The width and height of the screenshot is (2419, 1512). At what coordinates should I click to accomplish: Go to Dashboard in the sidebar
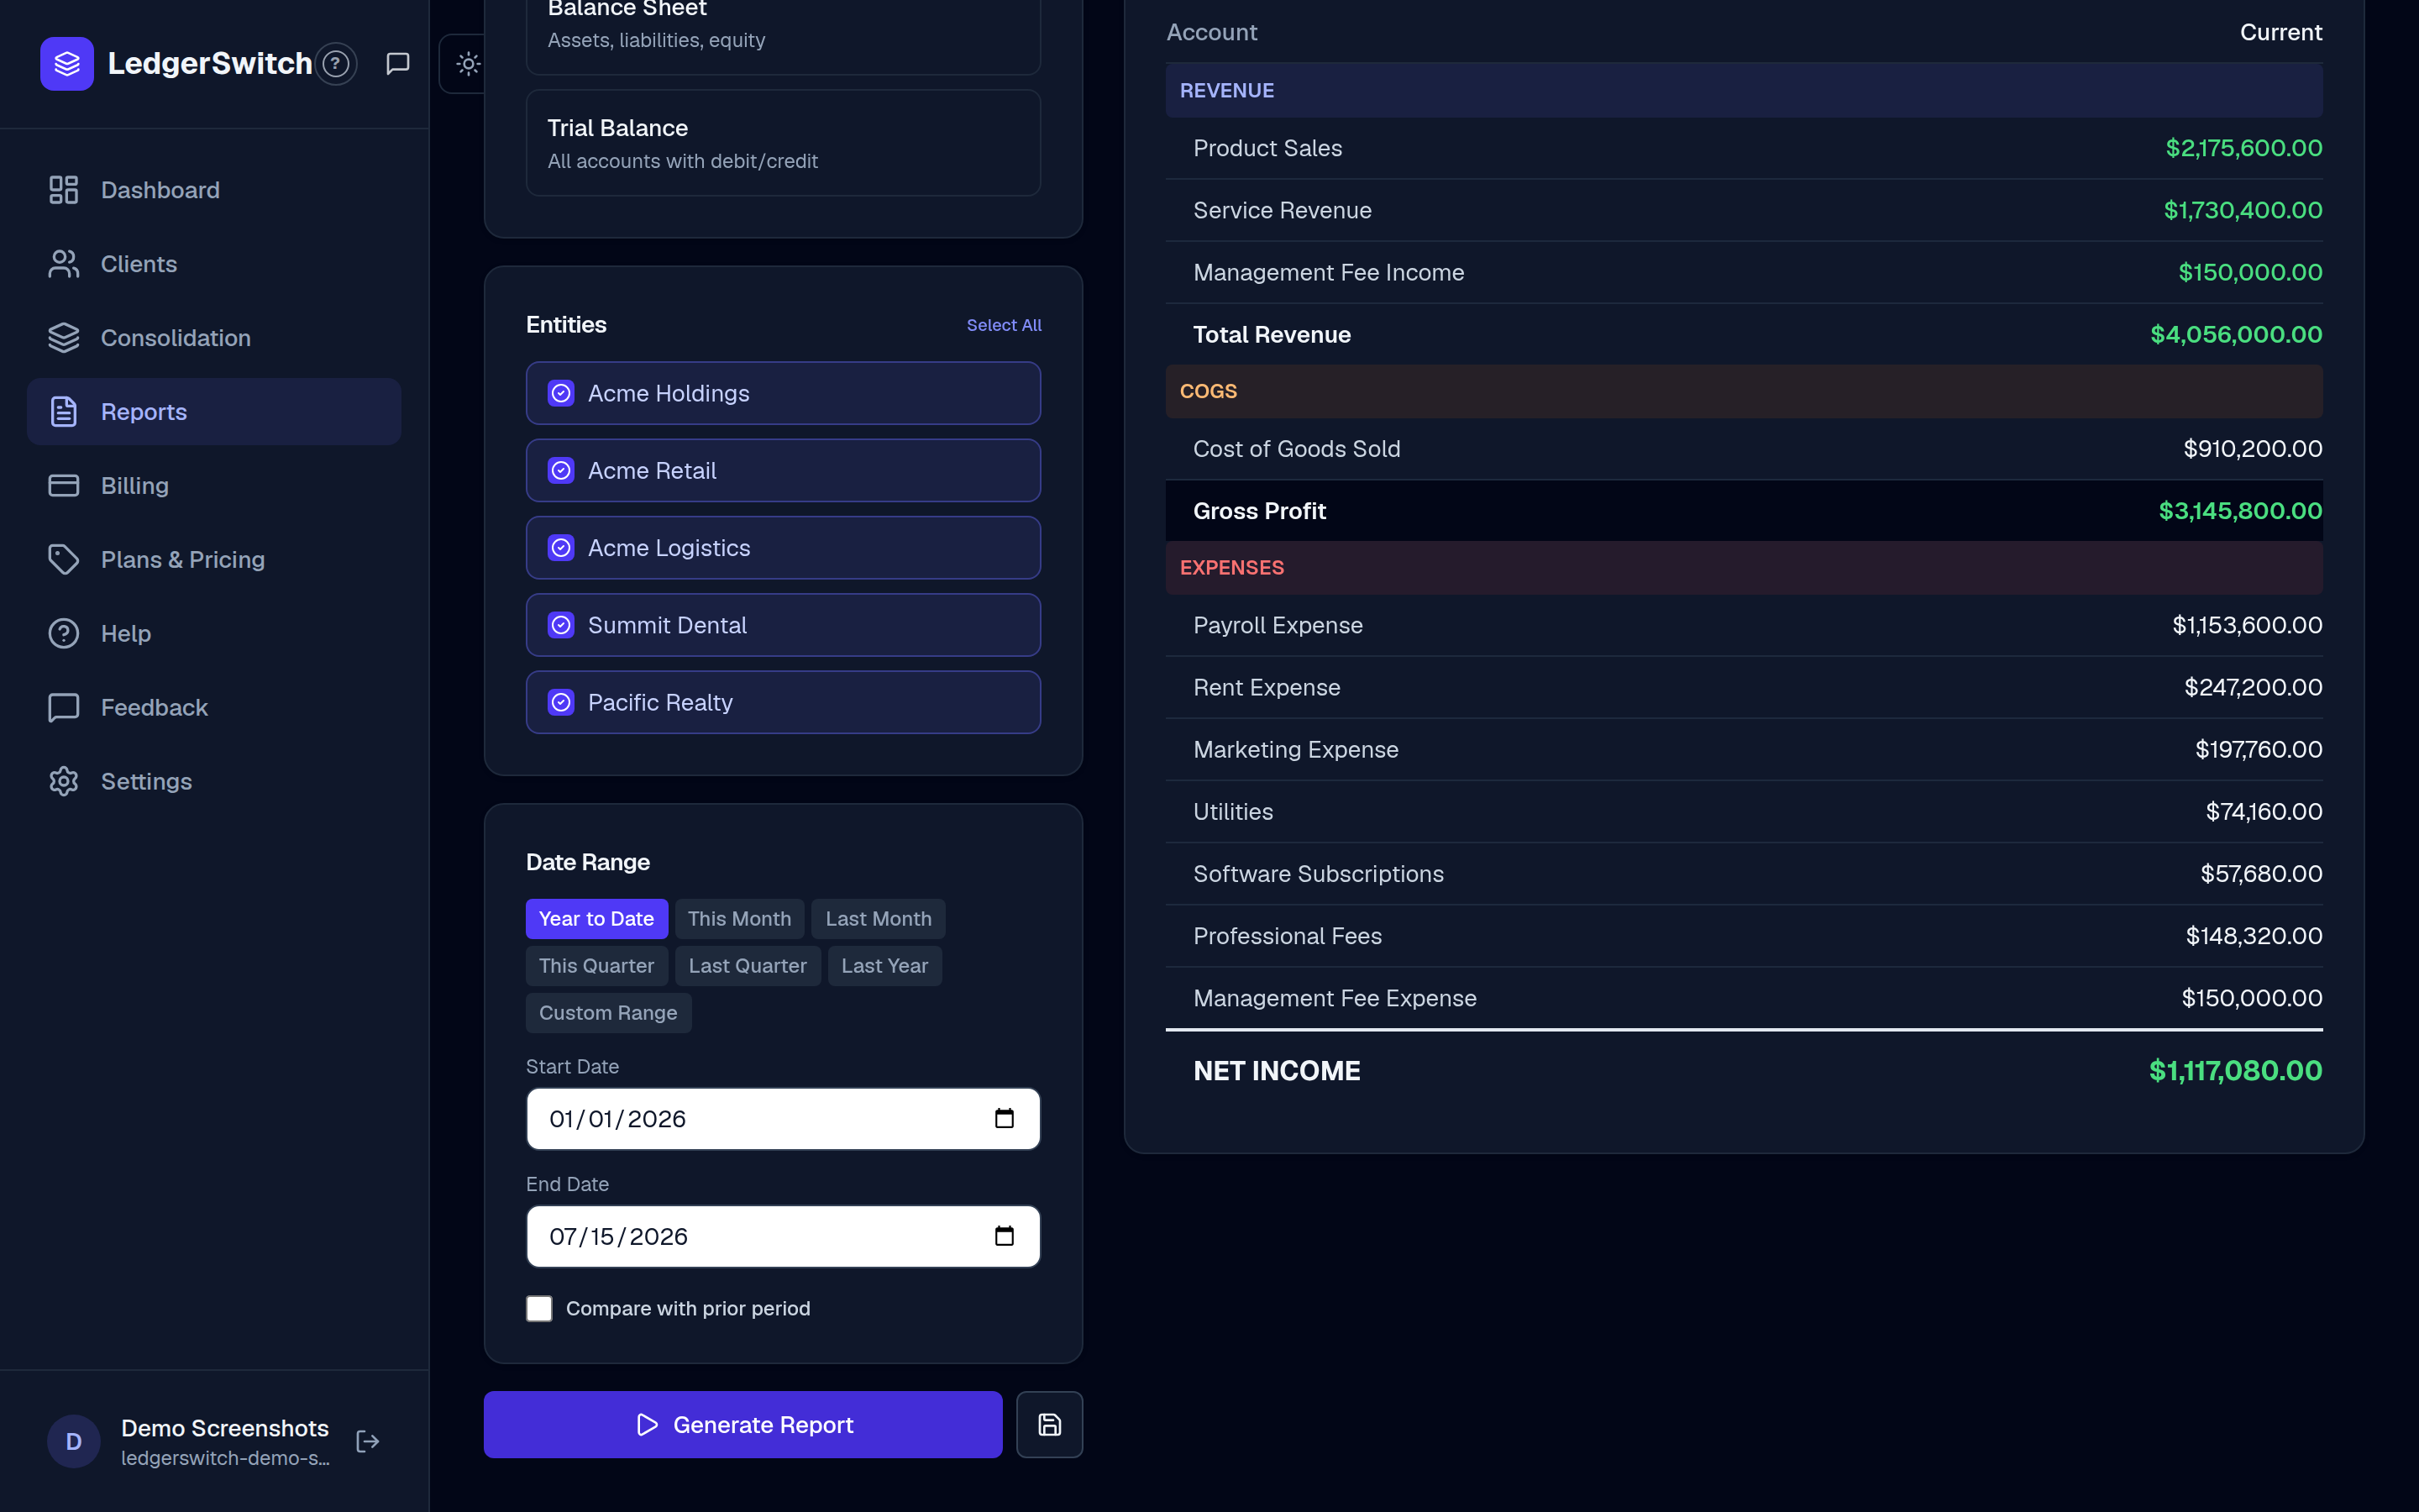click(x=214, y=190)
